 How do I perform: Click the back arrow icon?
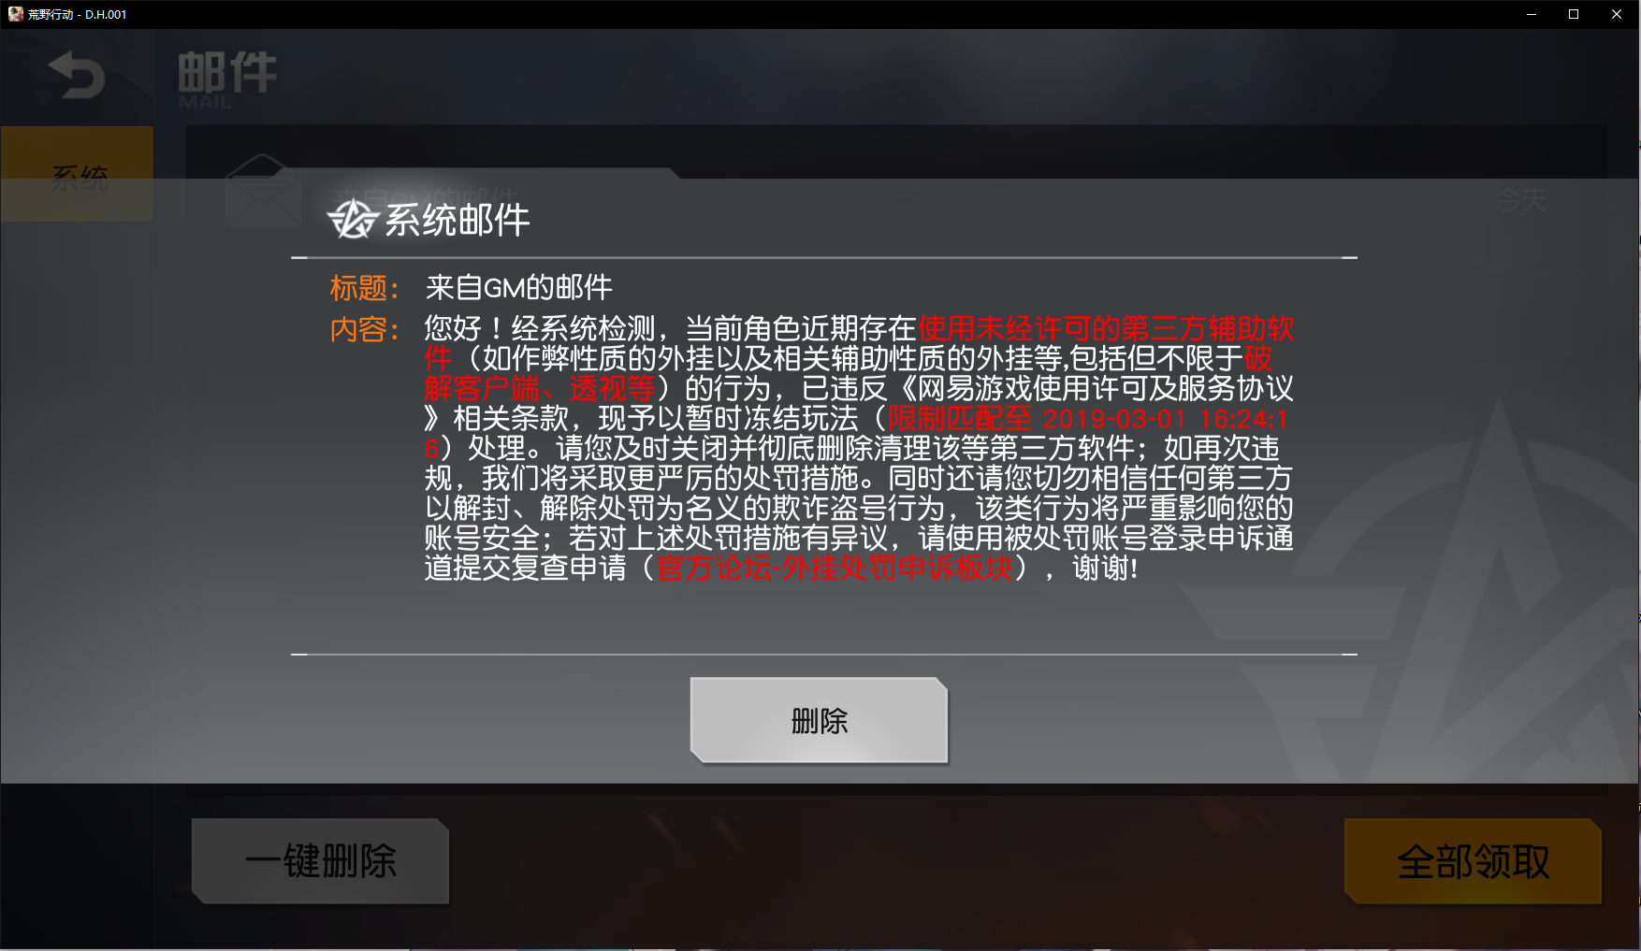pyautogui.click(x=76, y=76)
